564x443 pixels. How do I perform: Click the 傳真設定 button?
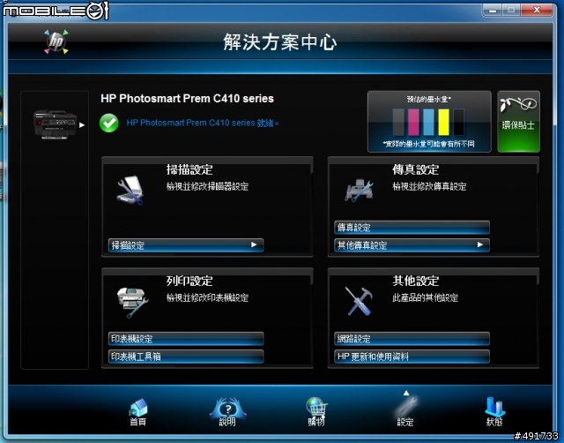(x=412, y=228)
